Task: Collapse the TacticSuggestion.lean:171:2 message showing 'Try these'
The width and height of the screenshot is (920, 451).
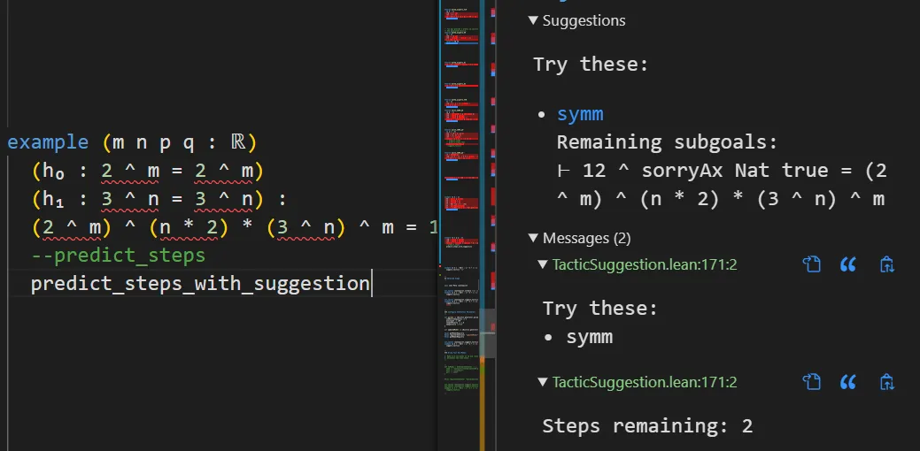Action: pyautogui.click(x=544, y=264)
